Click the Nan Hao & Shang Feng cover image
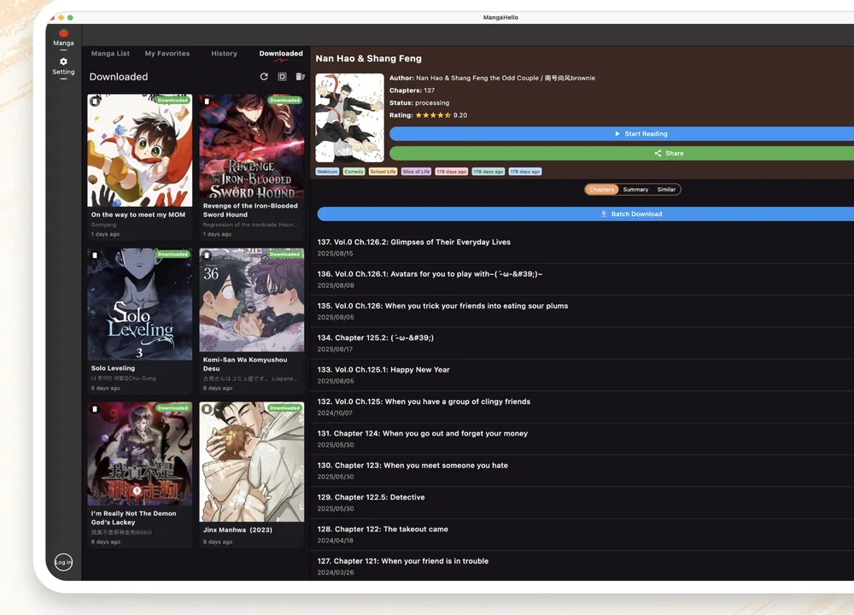854x615 pixels. [x=349, y=118]
